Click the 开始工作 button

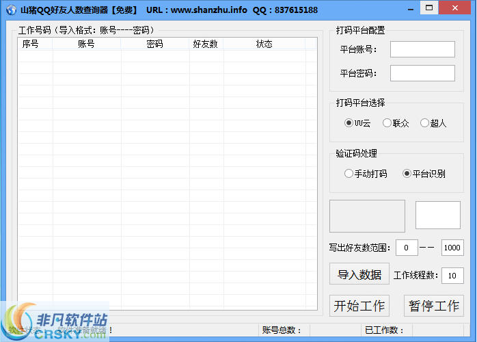[x=359, y=306]
